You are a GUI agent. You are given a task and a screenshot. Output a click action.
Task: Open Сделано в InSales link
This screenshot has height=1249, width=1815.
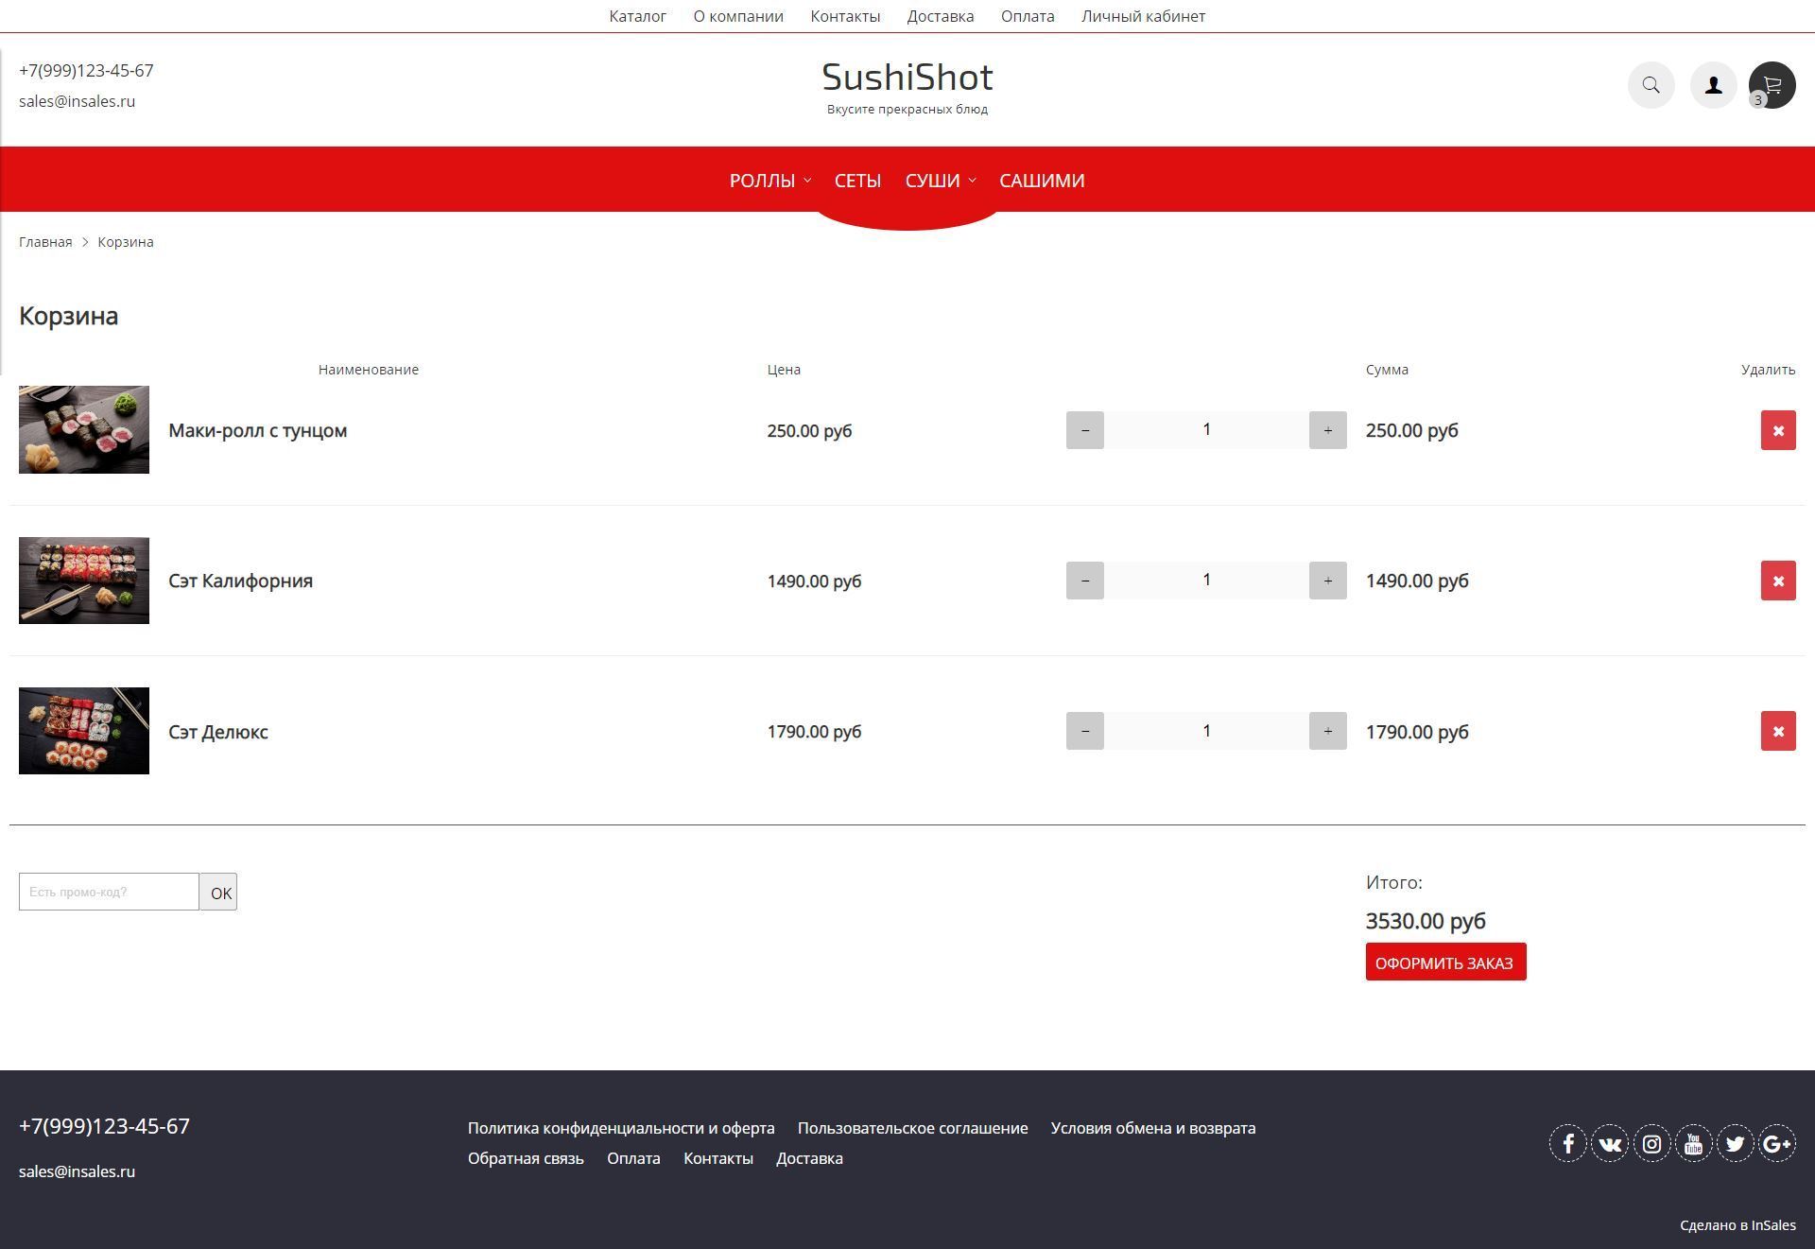coord(1737,1225)
